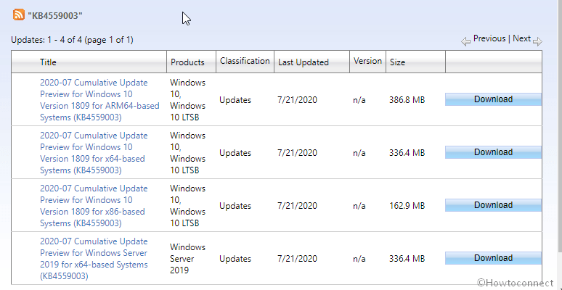Select the 336.4 MB size in Server 2019 row

pos(407,259)
